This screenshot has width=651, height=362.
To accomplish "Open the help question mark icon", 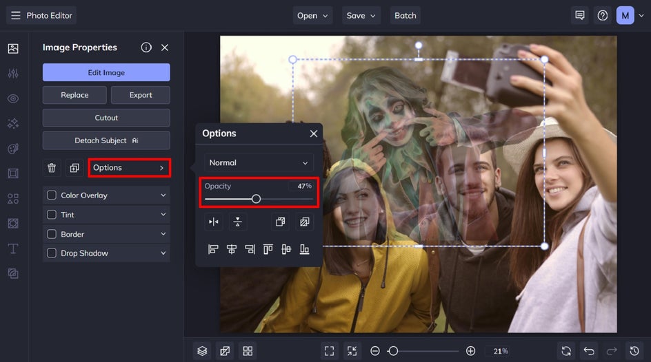I will pos(603,15).
